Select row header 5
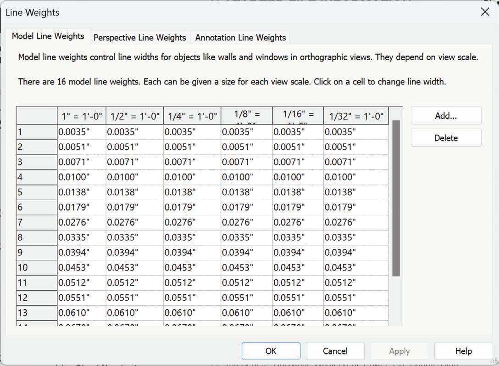This screenshot has width=499, height=366. pos(37,192)
